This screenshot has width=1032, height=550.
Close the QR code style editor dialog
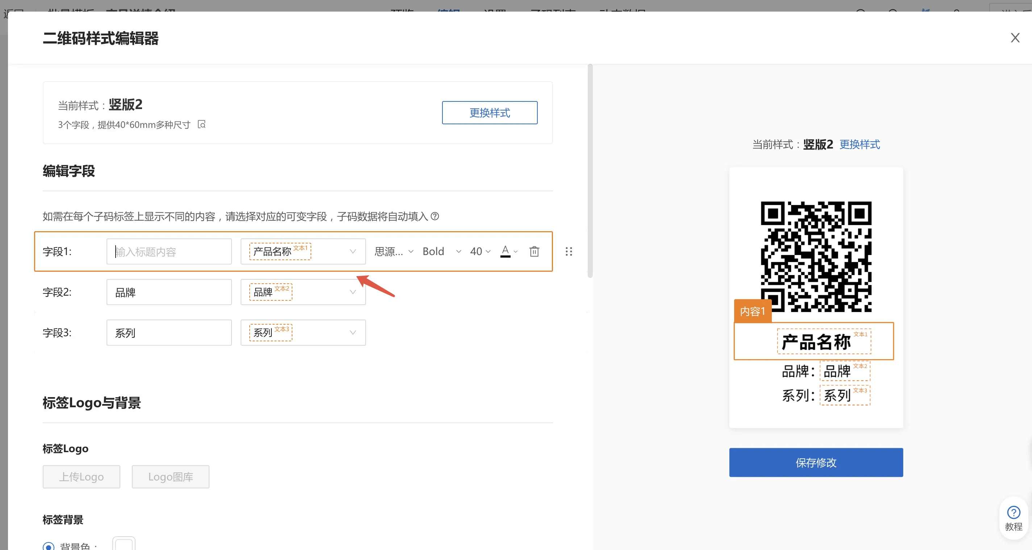(1015, 38)
